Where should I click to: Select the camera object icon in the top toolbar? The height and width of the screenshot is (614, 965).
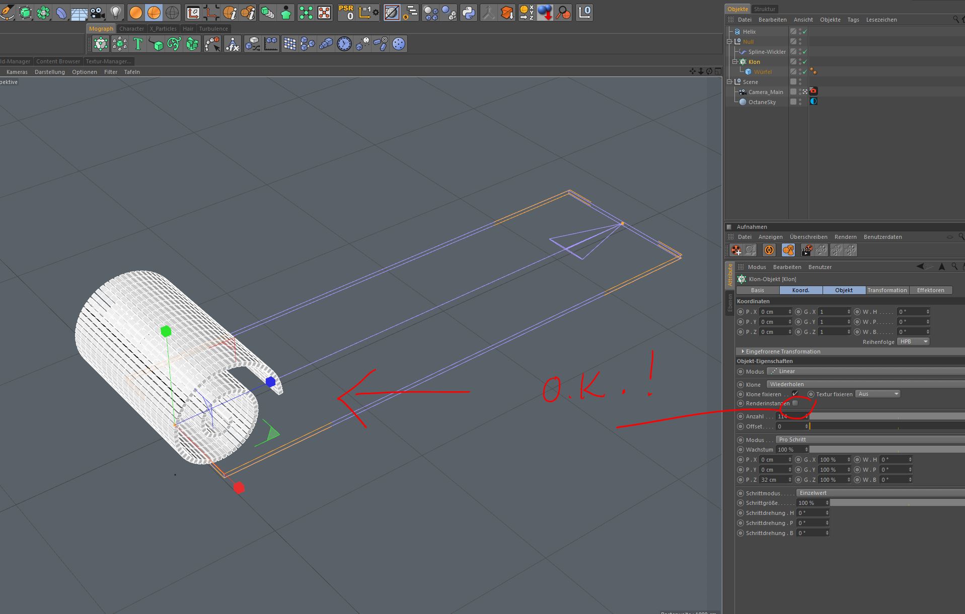(x=98, y=13)
